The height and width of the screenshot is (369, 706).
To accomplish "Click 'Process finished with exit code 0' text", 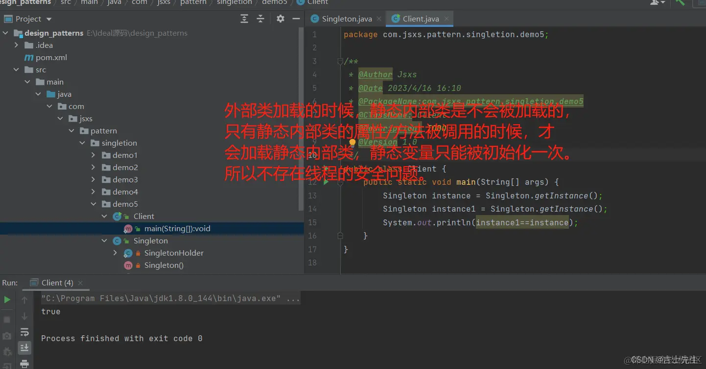I will tap(121, 338).
